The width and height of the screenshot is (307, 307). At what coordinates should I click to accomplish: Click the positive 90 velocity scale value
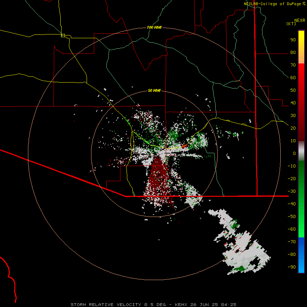point(293,40)
